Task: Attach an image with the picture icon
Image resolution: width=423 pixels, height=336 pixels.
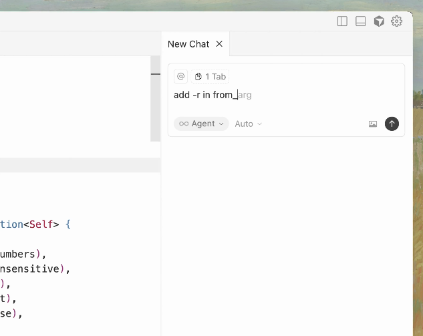Action: pyautogui.click(x=373, y=124)
